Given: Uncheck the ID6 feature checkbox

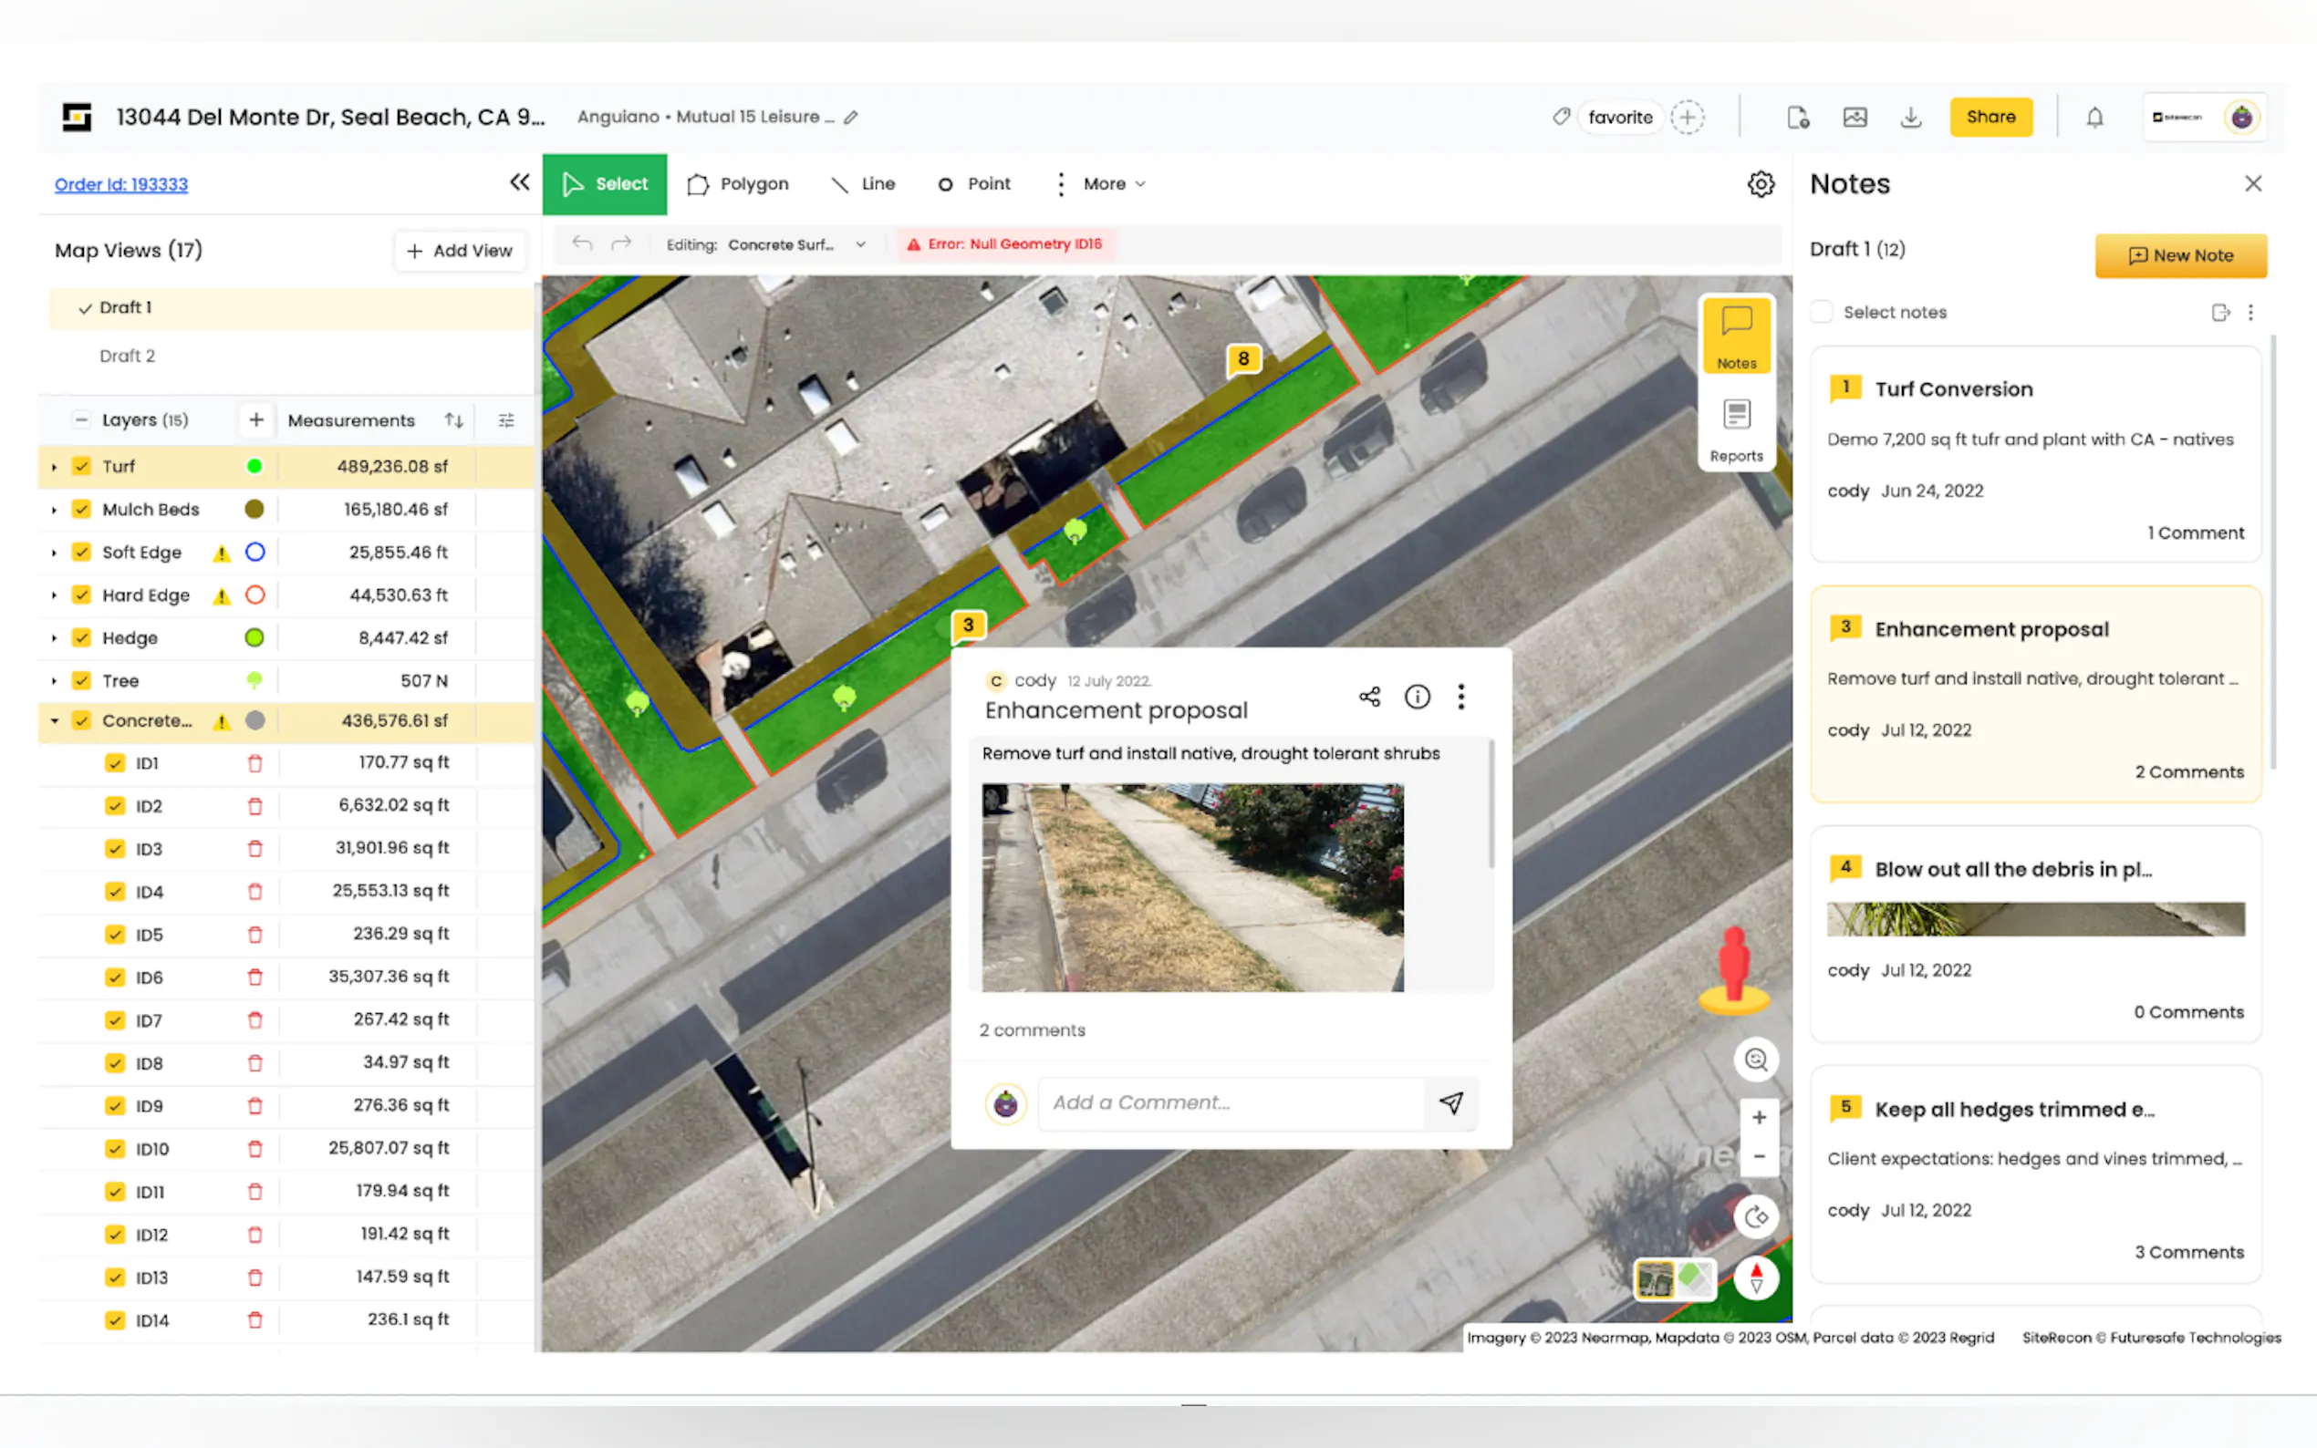Looking at the screenshot, I should [115, 977].
